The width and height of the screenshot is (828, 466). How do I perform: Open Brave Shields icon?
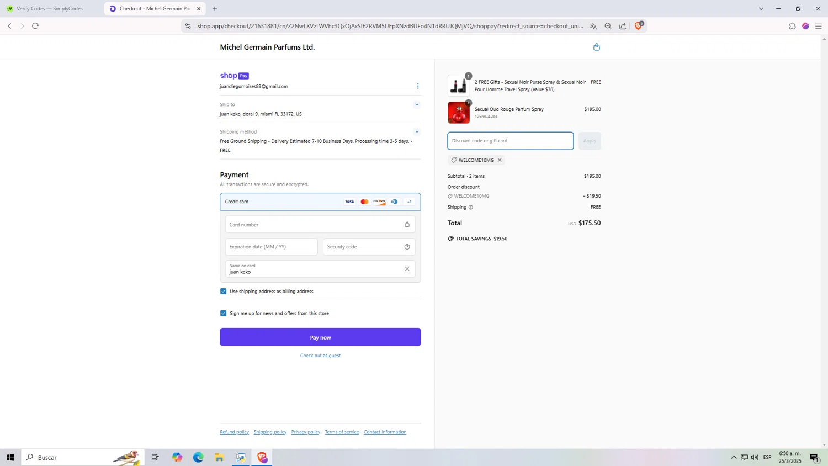click(639, 25)
